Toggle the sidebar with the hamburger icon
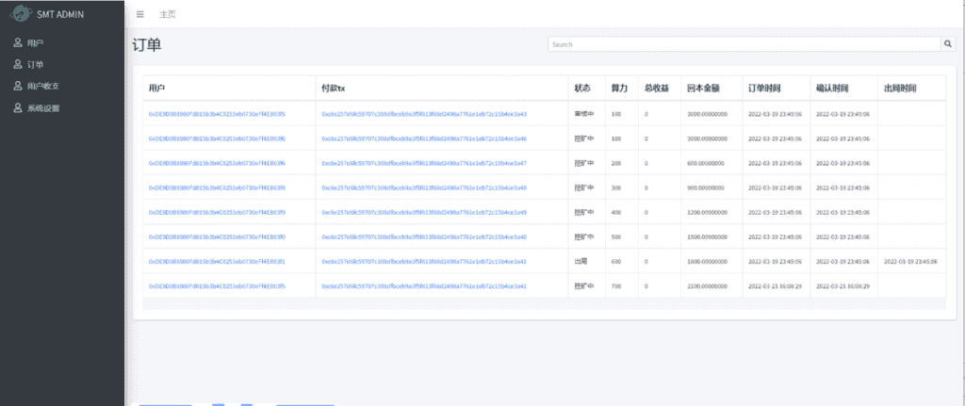This screenshot has height=406, width=965. tap(140, 14)
